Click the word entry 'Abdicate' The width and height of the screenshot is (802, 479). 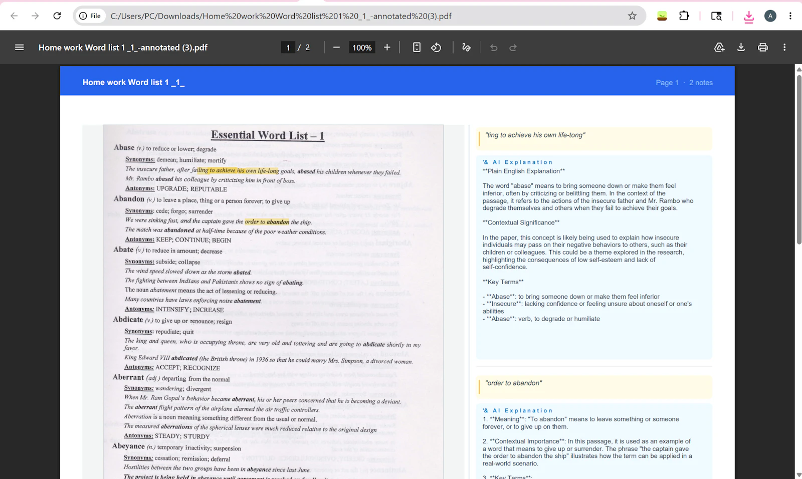(x=128, y=319)
